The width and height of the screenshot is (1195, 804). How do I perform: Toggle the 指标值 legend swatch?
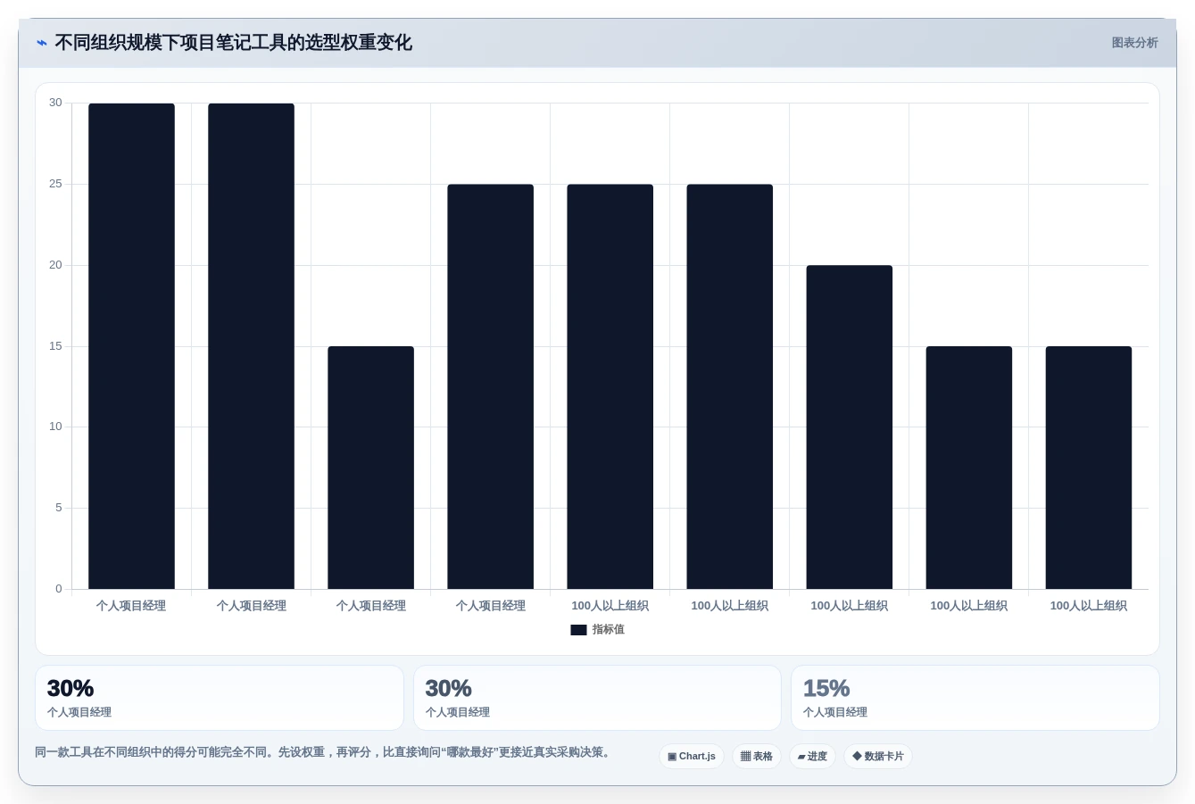578,630
